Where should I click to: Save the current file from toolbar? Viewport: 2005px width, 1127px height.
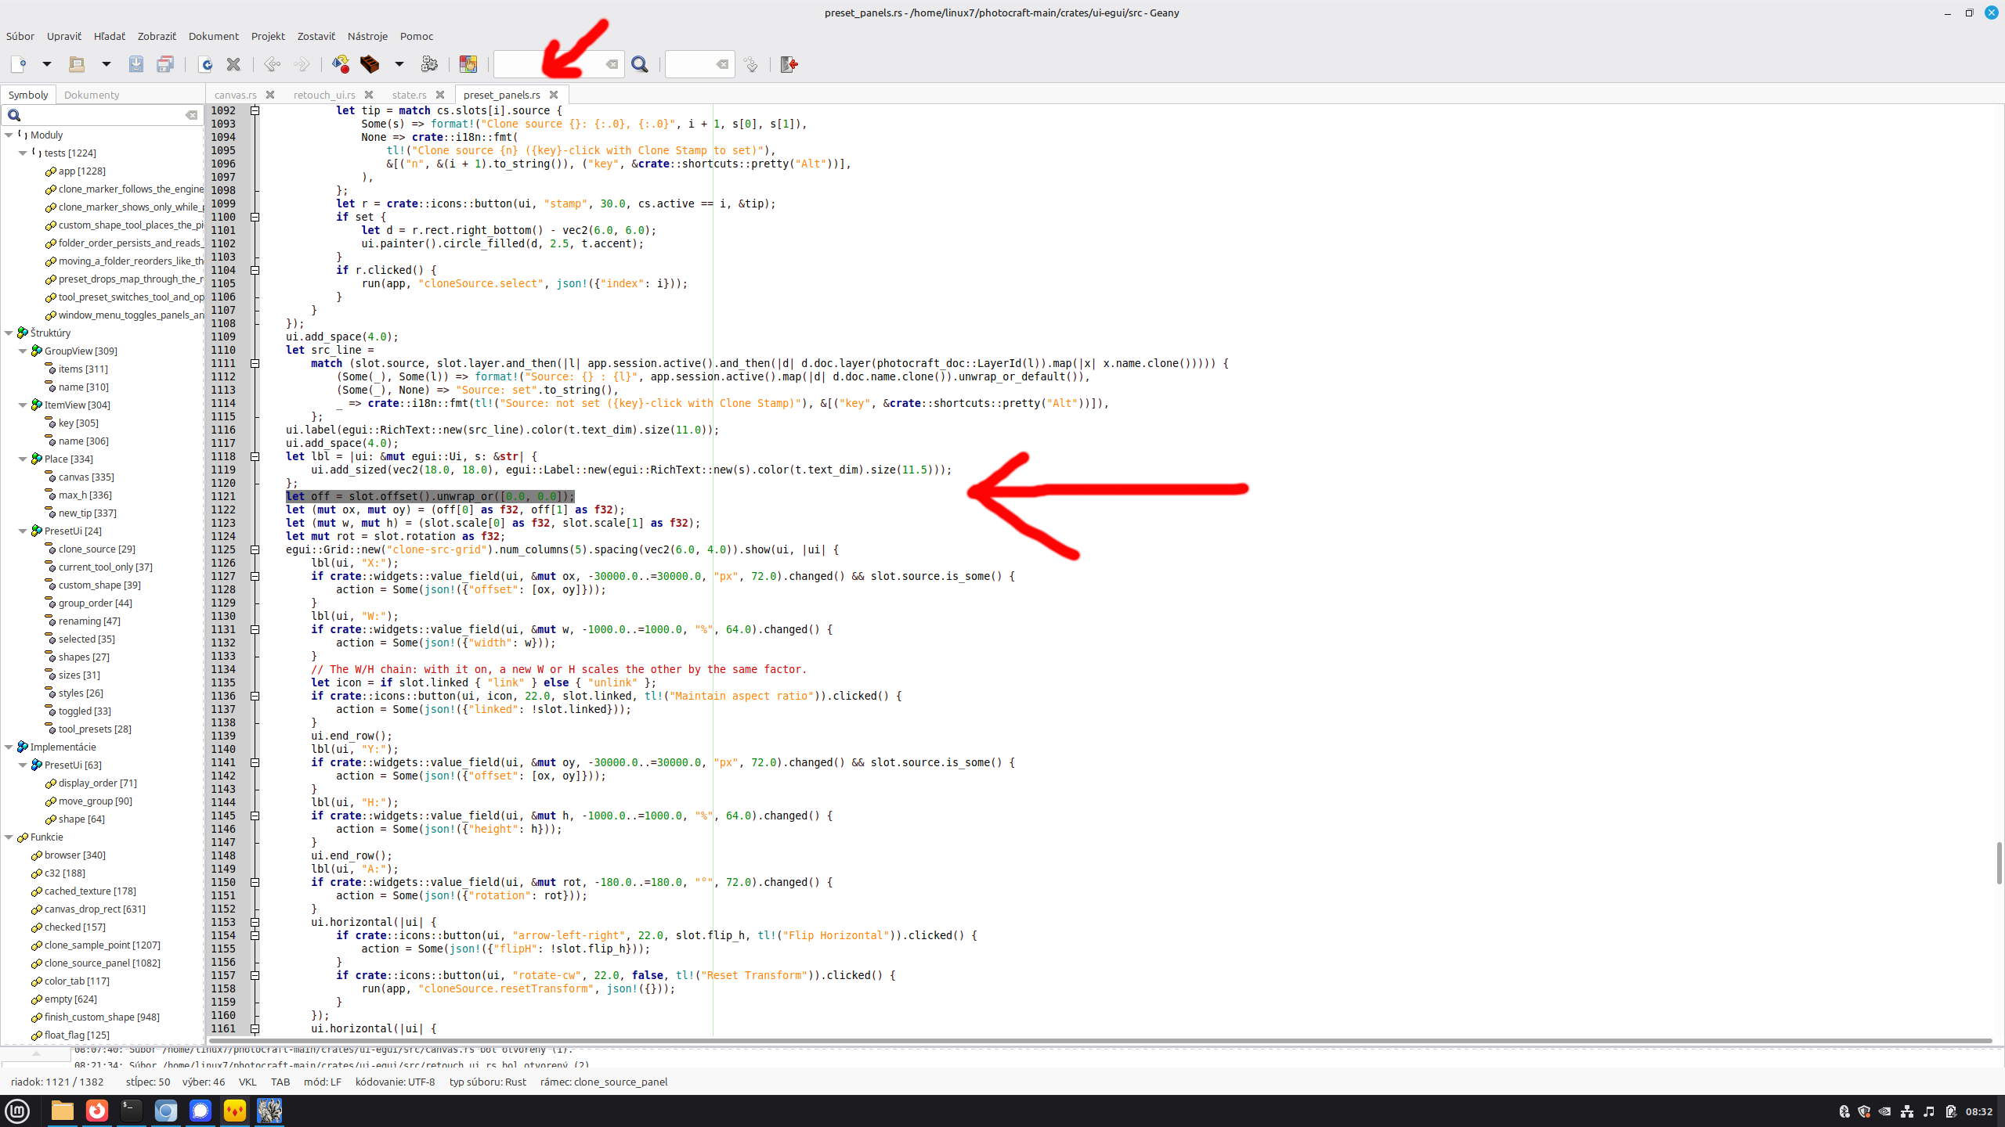tap(136, 64)
